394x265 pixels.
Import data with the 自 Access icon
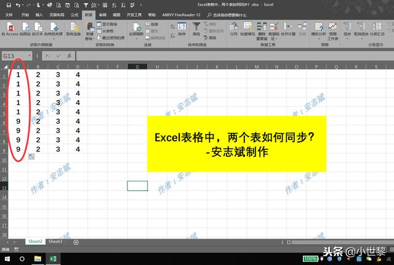pos(10,29)
